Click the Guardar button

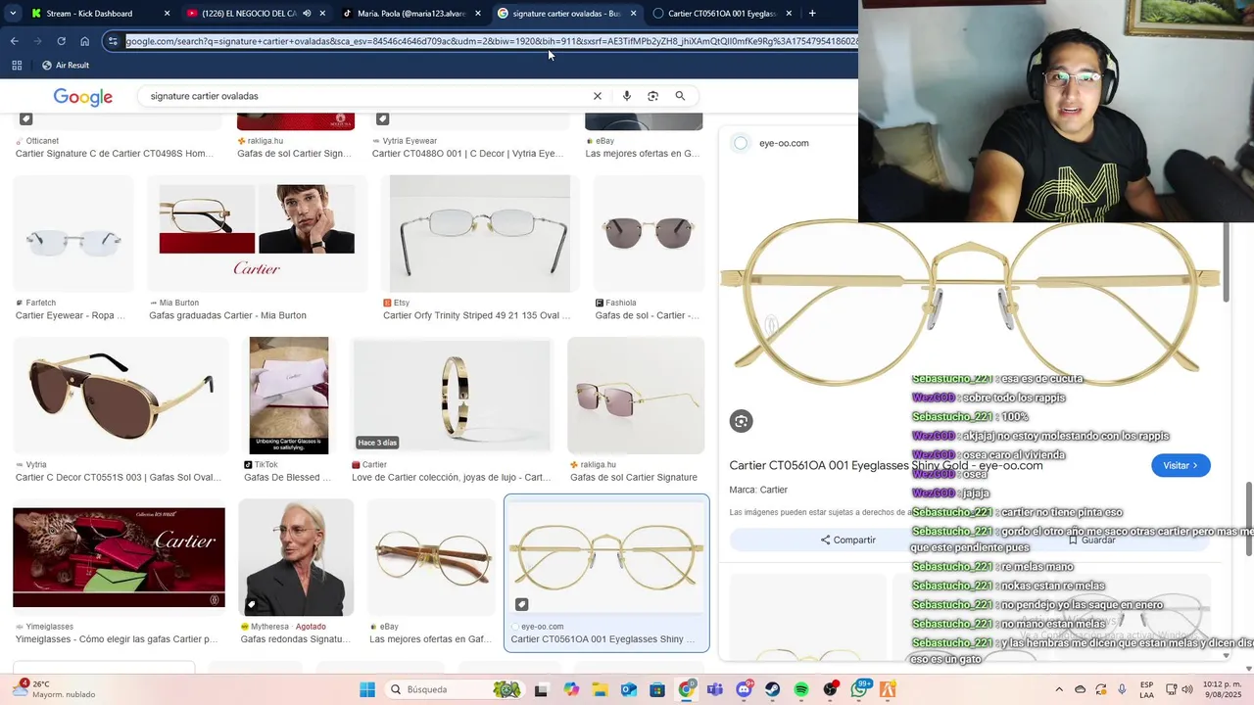(x=1091, y=540)
